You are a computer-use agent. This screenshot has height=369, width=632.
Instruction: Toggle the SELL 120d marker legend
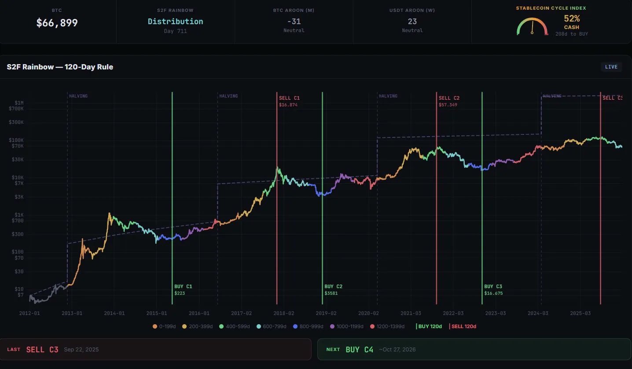click(463, 326)
